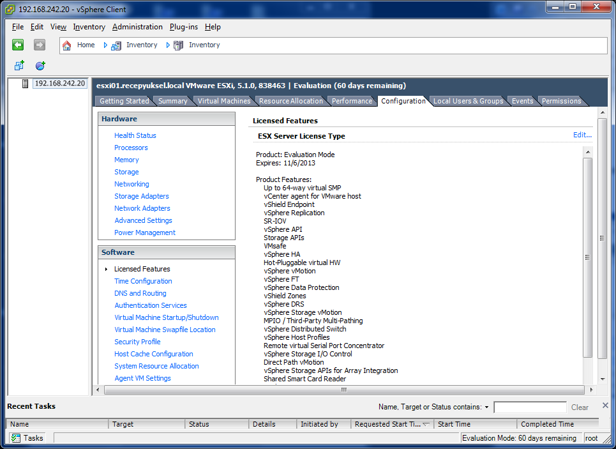Open the Inventory menu
This screenshot has height=449, width=616.
[x=89, y=27]
